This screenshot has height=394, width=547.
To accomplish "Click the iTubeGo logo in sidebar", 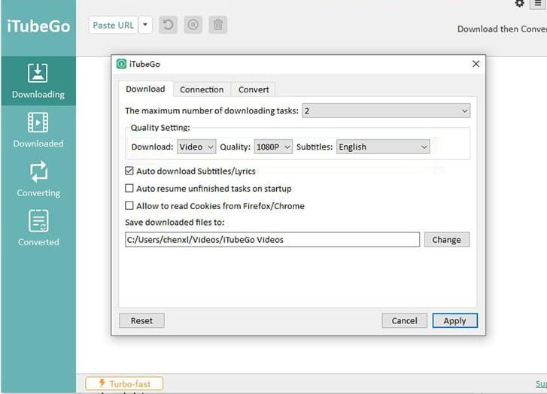I will click(x=38, y=26).
